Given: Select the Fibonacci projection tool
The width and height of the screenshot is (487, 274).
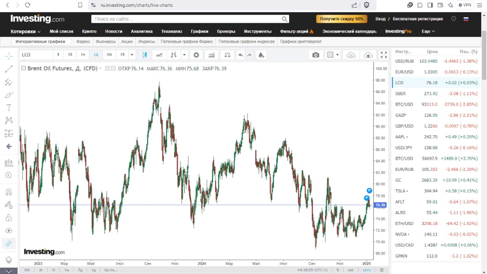Looking at the screenshot, I should 9,134.
